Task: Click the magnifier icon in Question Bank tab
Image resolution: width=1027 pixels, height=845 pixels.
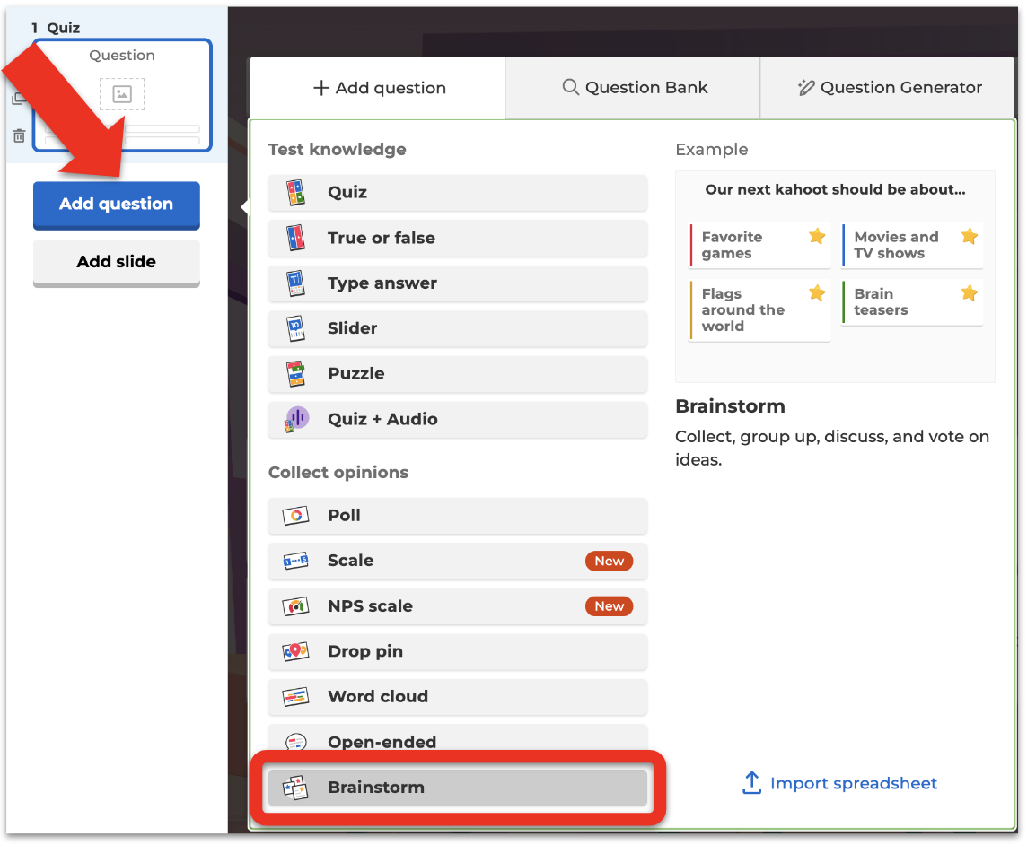Action: pos(570,87)
